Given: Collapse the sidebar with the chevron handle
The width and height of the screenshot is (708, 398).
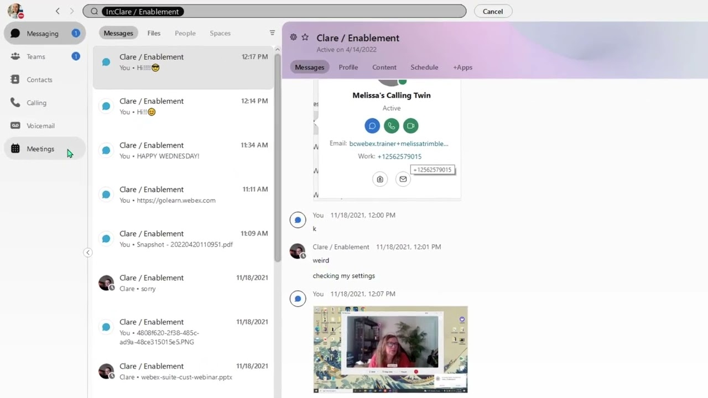Looking at the screenshot, I should (87, 253).
